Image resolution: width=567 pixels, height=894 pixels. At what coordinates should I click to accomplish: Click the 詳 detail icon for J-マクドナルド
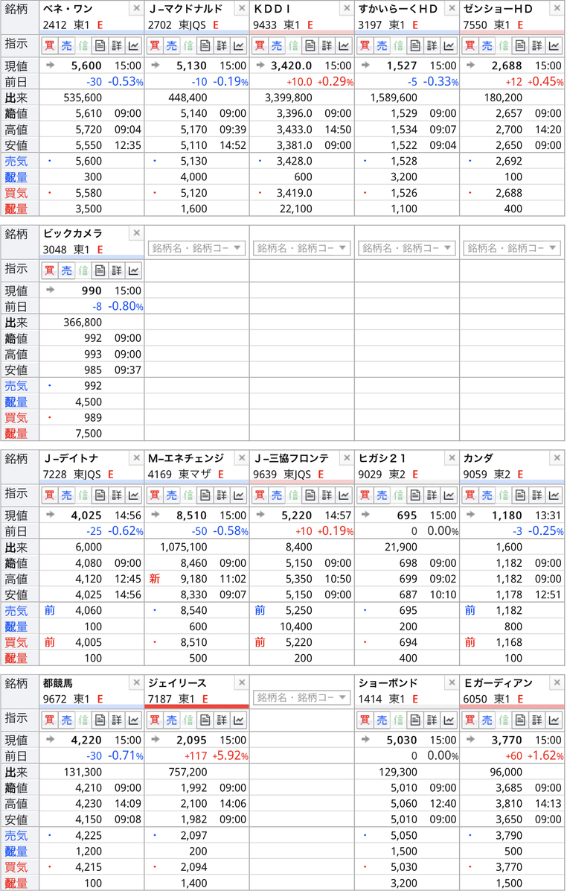pyautogui.click(x=222, y=45)
